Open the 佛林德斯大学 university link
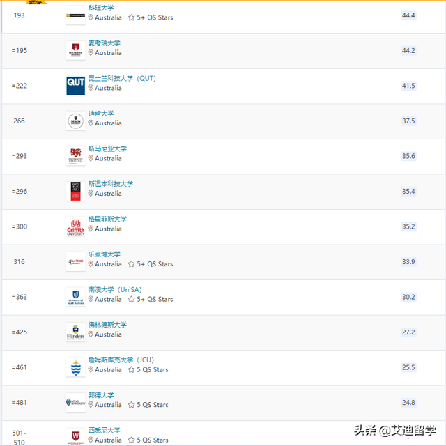Image resolution: width=446 pixels, height=446 pixels. tap(107, 325)
